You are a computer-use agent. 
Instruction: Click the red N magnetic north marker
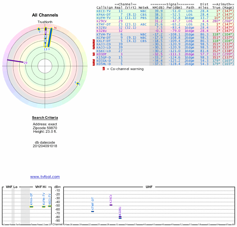[x=55, y=28]
